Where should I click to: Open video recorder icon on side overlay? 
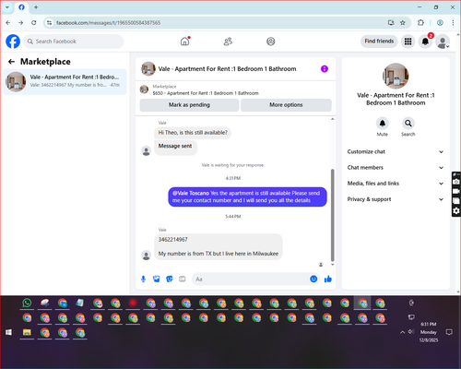456,191
